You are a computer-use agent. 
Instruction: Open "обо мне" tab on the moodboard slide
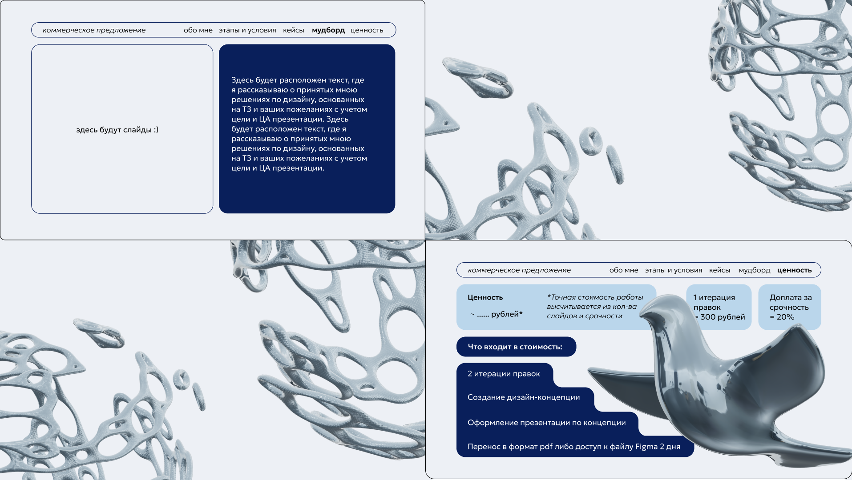pos(198,30)
